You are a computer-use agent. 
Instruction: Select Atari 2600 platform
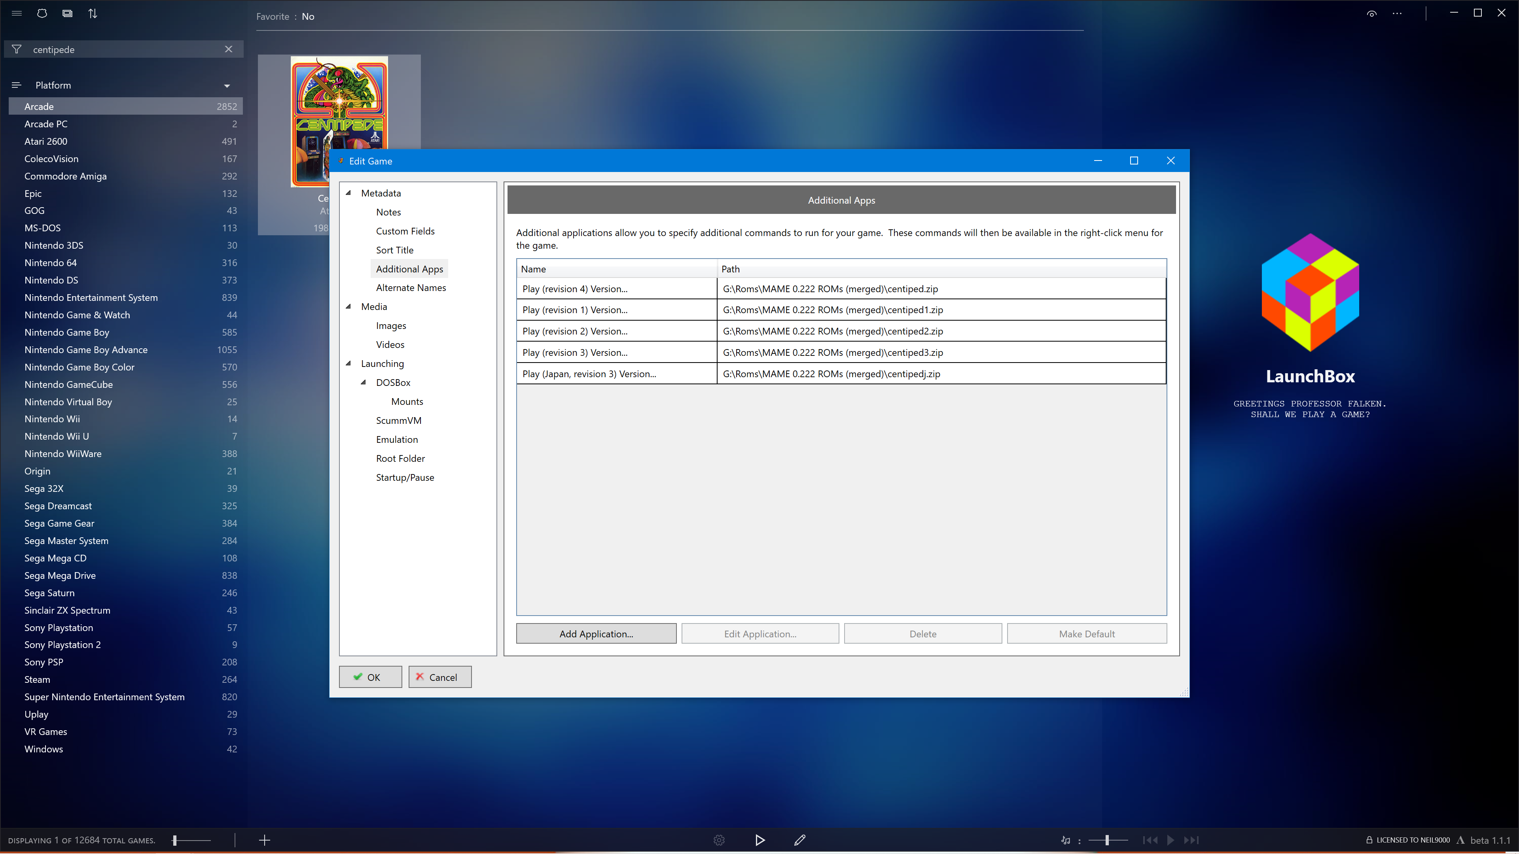tap(126, 142)
